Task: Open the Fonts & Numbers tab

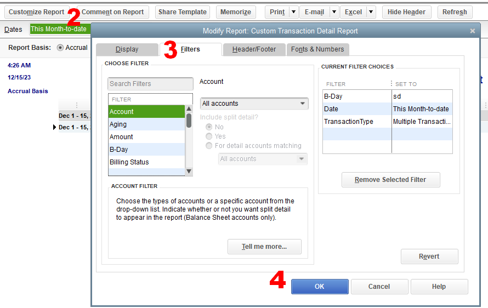Action: [317, 49]
